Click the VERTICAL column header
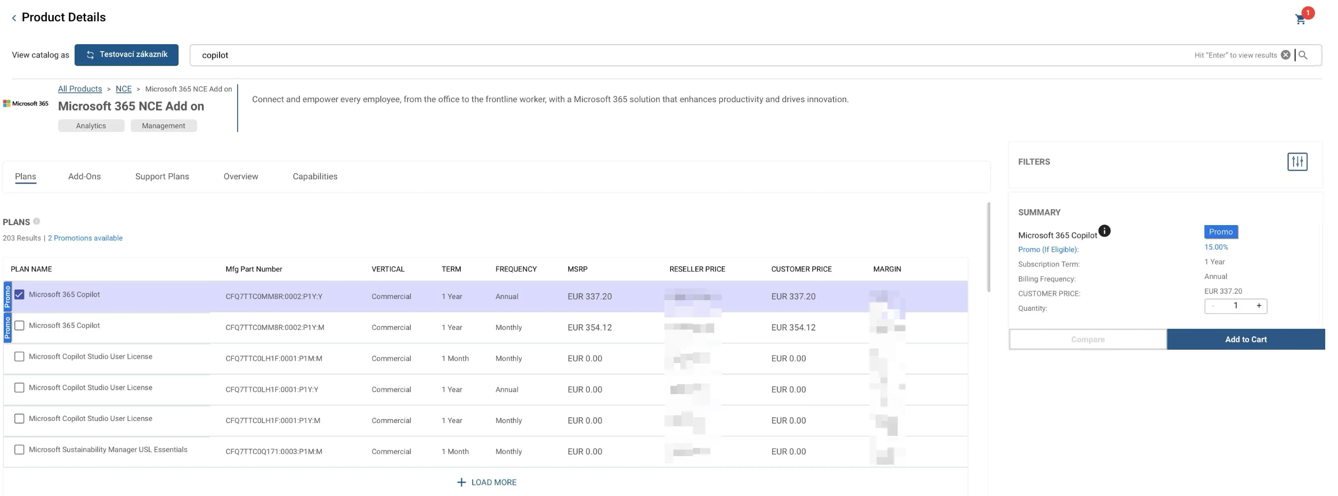The width and height of the screenshot is (1338, 496). tap(388, 269)
